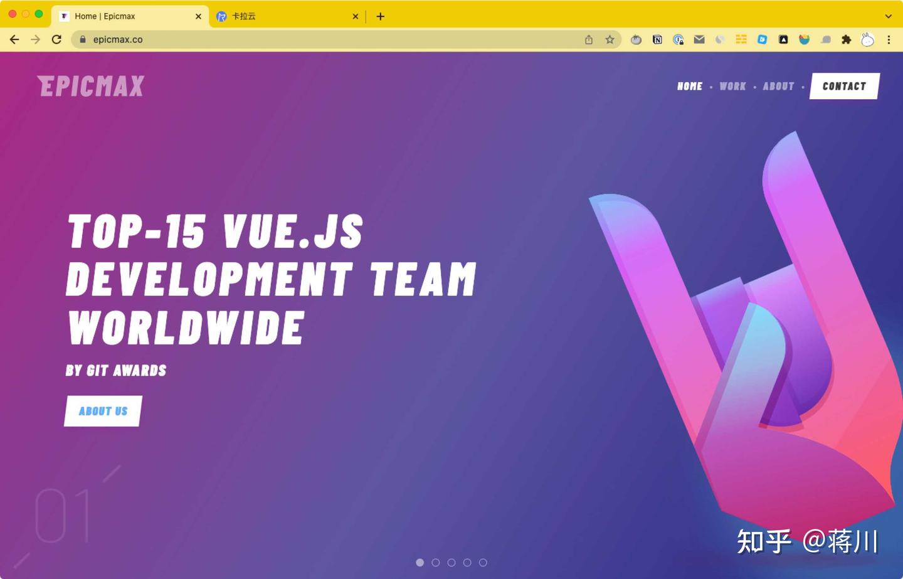Click the back navigation arrow
This screenshot has width=903, height=579.
14,39
